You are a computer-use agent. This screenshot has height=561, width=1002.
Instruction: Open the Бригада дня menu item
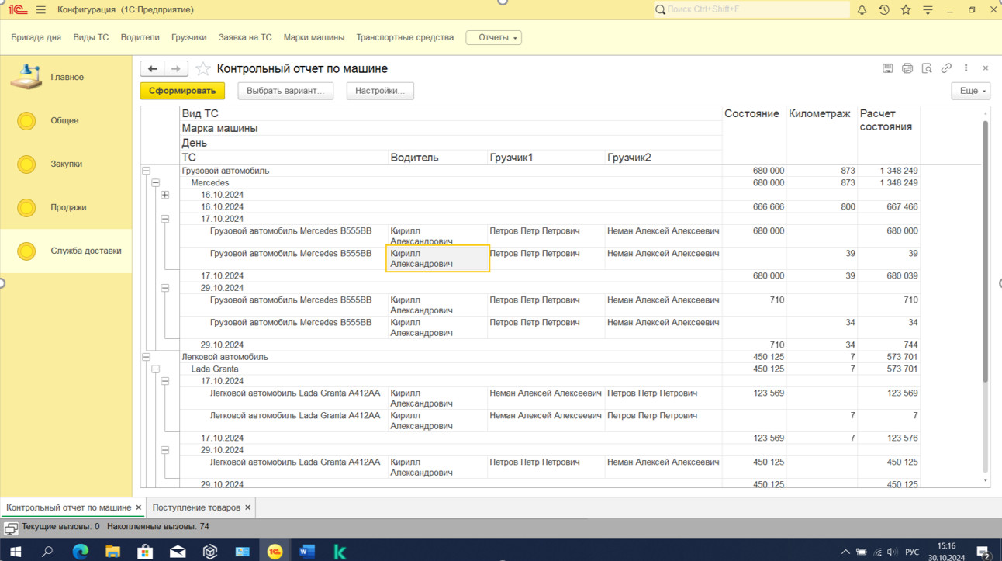pos(36,37)
